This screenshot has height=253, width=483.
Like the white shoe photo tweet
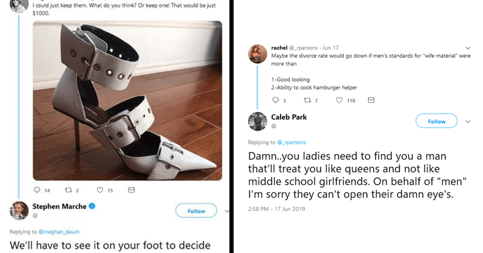(100, 190)
